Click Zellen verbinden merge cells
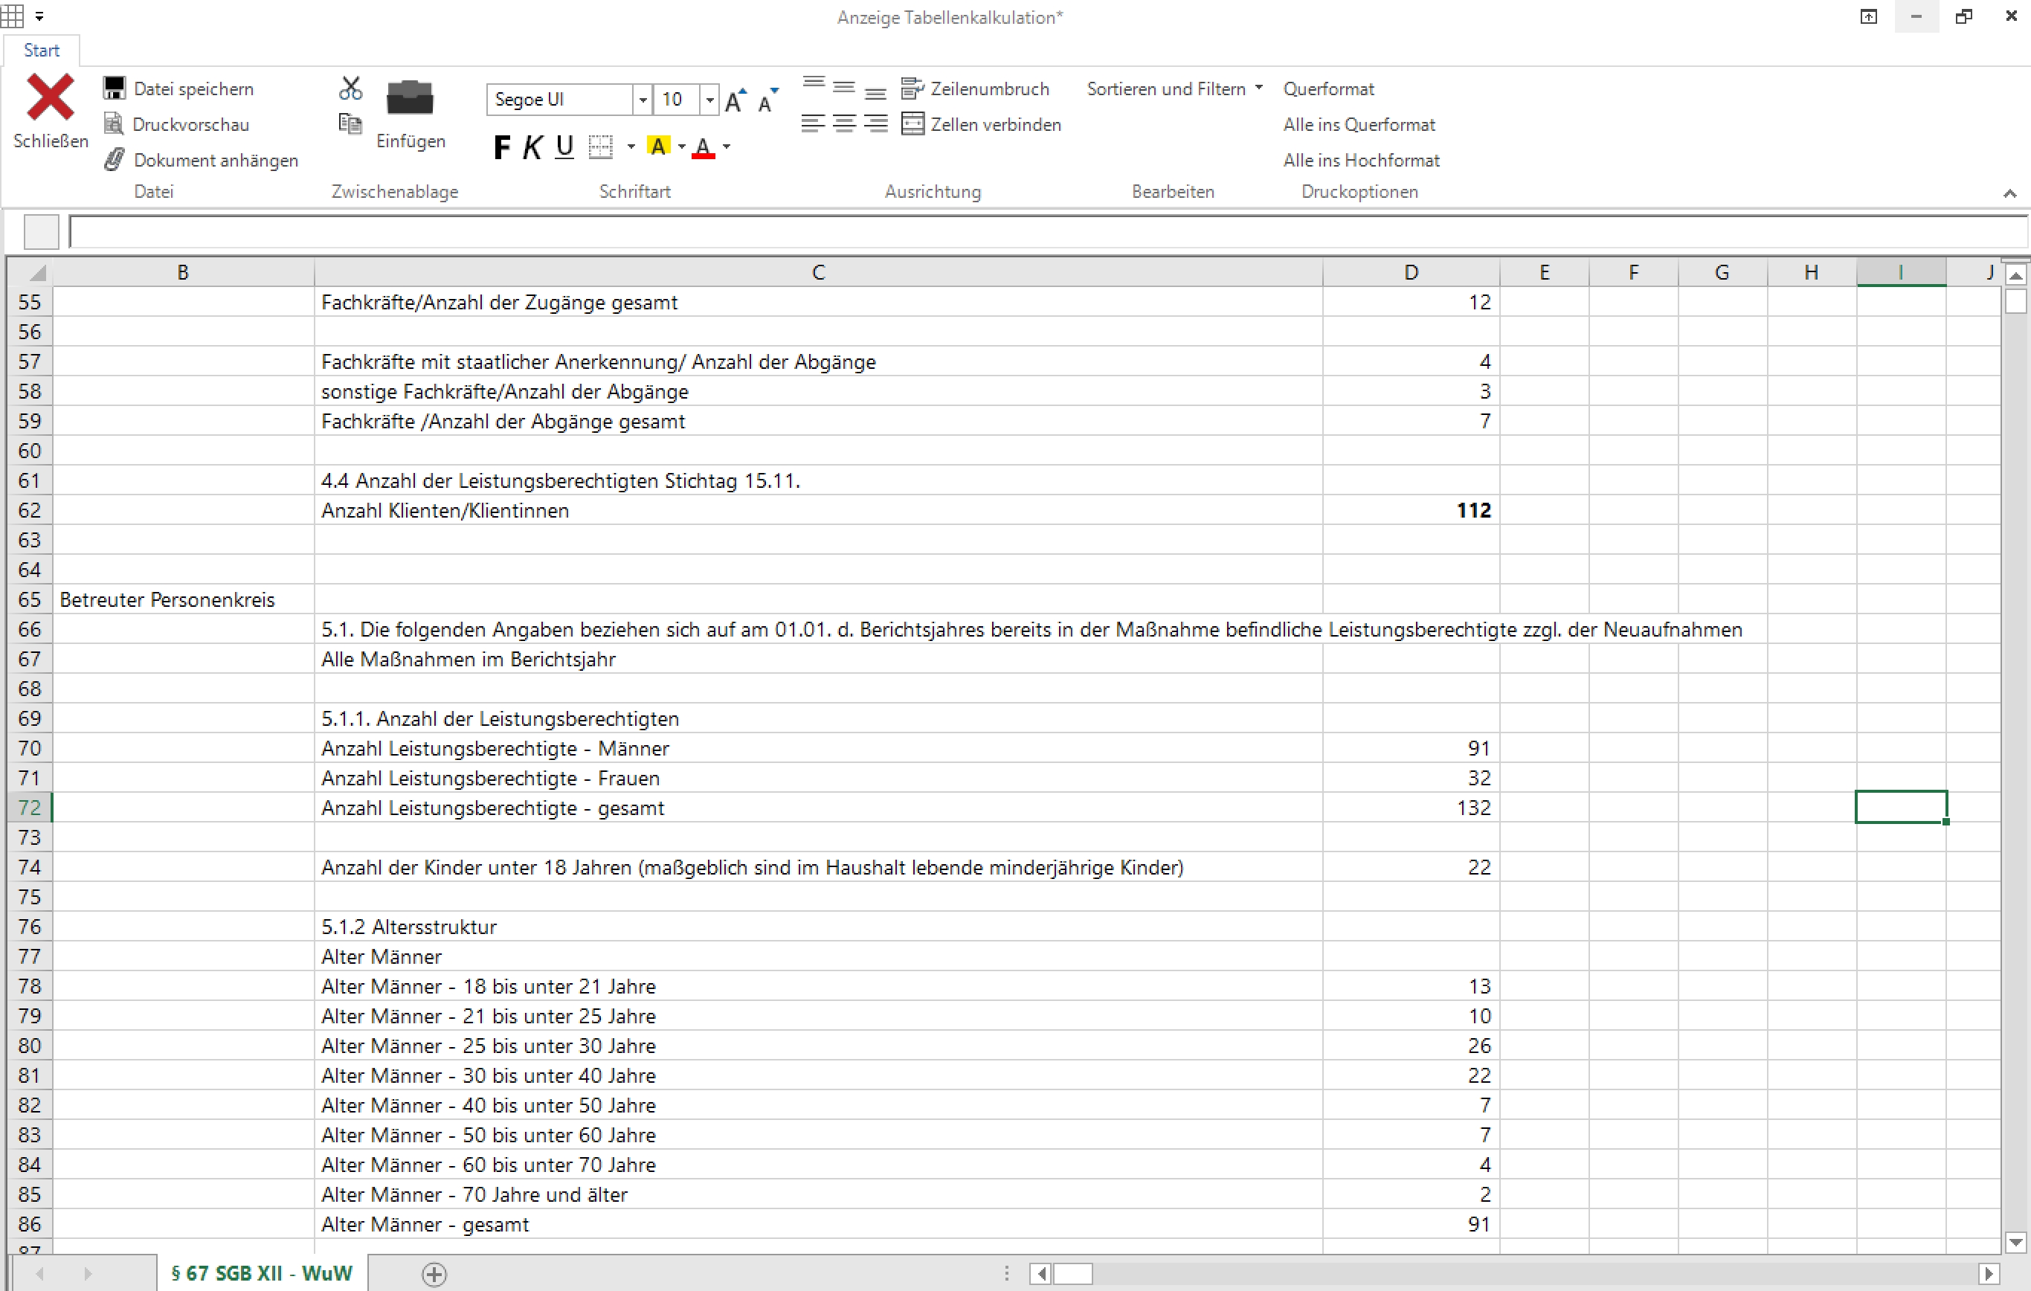 pyautogui.click(x=981, y=124)
